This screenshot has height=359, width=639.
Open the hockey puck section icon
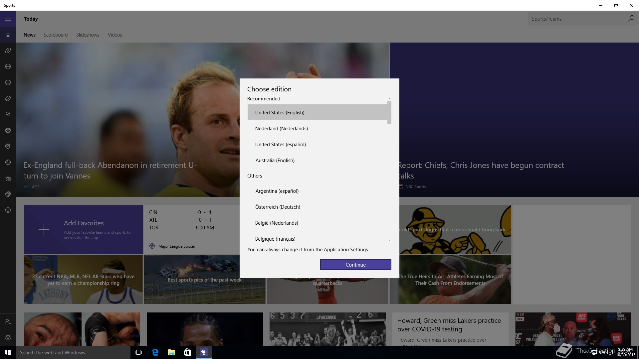click(8, 98)
